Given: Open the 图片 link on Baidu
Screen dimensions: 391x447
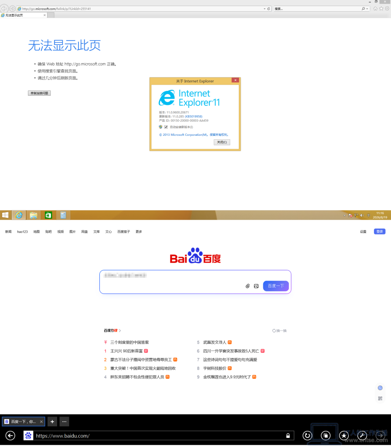Looking at the screenshot, I should click(72, 232).
